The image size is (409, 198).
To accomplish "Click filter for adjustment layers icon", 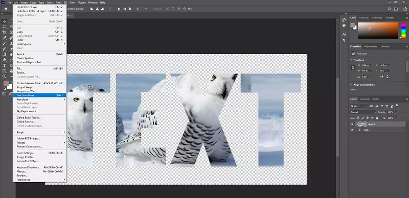I will (x=377, y=106).
